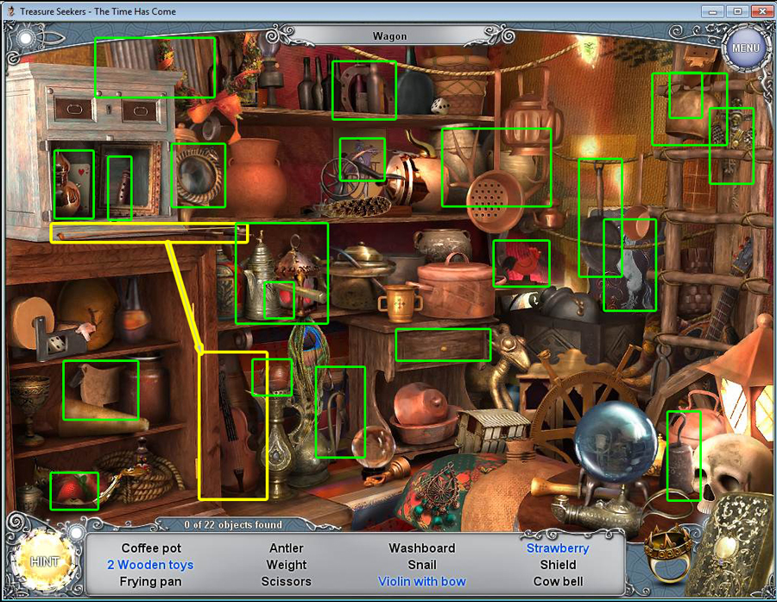The width and height of the screenshot is (777, 602).
Task: Select the copper colander with holes
Action: (496, 199)
